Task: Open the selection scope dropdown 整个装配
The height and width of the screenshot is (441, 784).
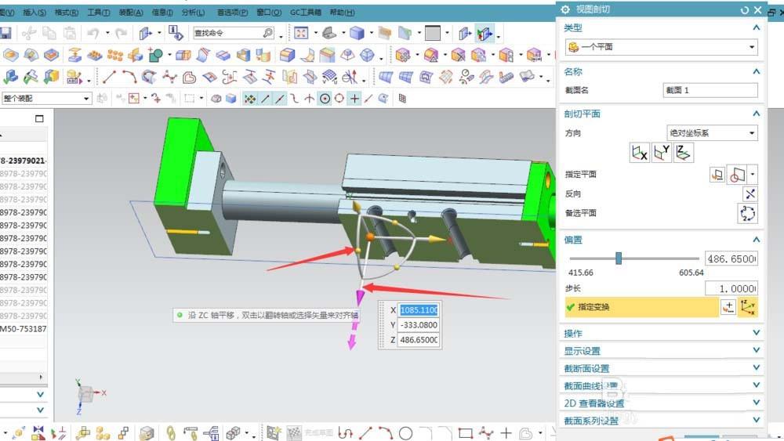Action: tap(45, 99)
